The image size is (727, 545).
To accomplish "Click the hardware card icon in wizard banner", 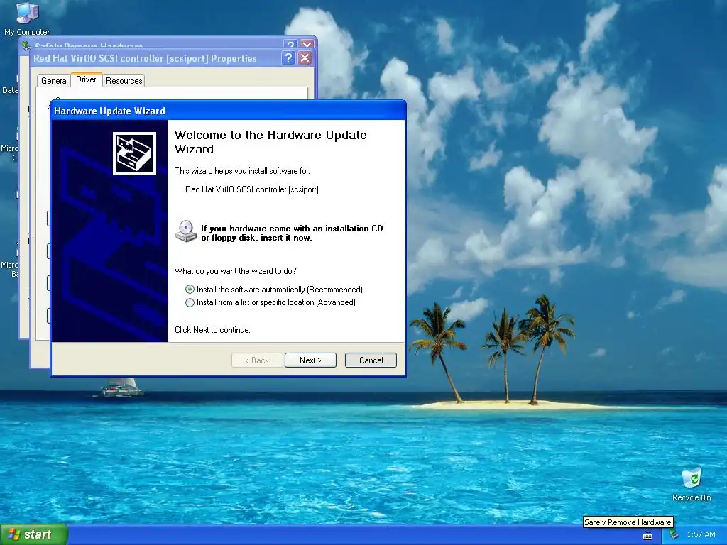I will pyautogui.click(x=134, y=153).
